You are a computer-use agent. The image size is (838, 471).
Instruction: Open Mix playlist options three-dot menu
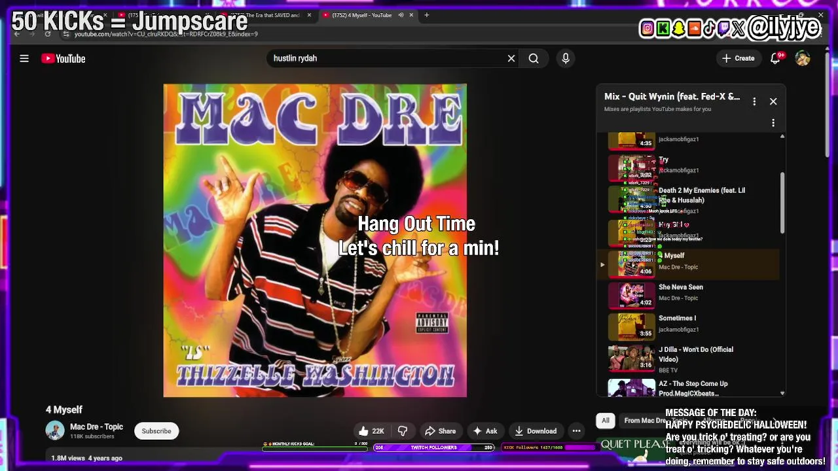click(754, 101)
